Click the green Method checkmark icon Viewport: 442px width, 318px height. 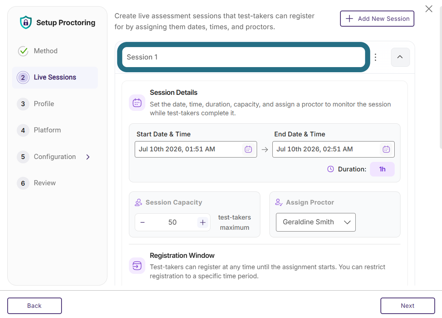[x=23, y=51]
